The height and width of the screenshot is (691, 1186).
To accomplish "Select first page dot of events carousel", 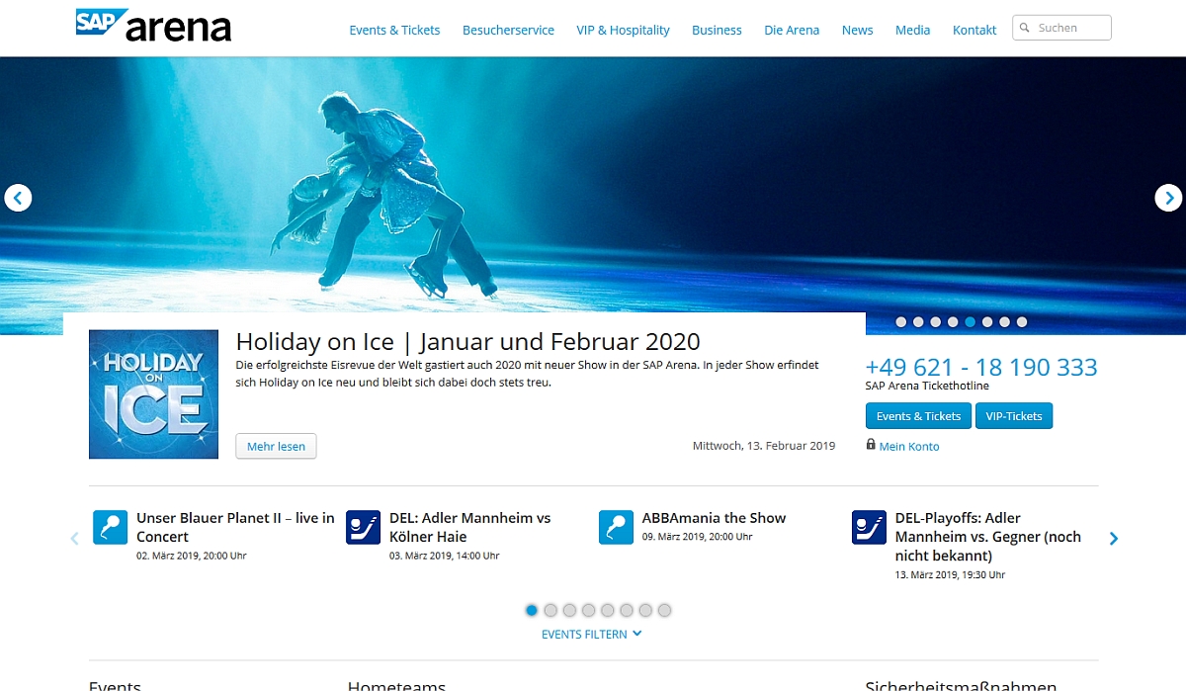I will pyautogui.click(x=532, y=610).
